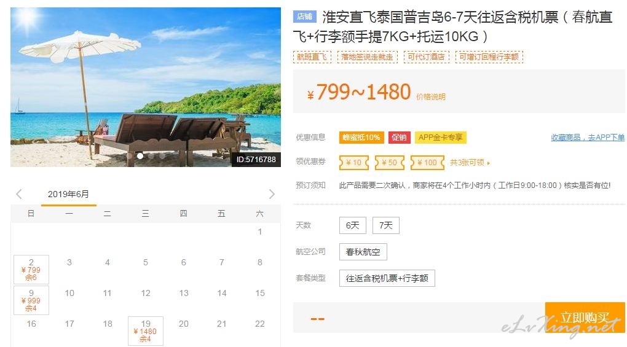Viewport: 627px width, 347px height.
Task: Claim the ¥100 coupon ticket
Action: (427, 163)
